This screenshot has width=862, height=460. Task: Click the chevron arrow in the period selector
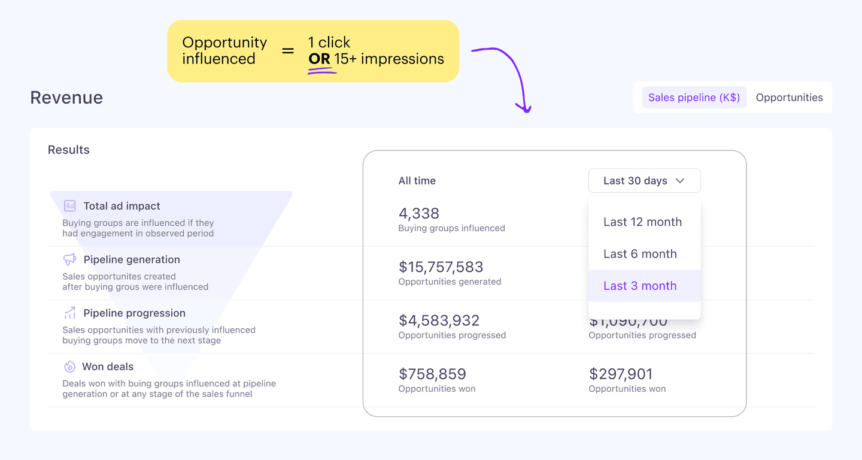[680, 181]
